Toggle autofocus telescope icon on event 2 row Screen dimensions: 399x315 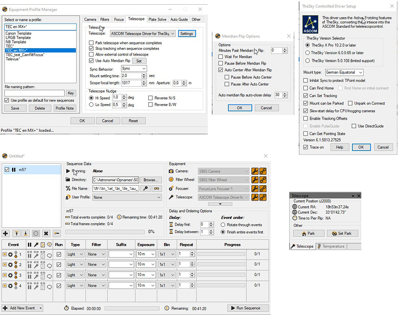(36, 265)
